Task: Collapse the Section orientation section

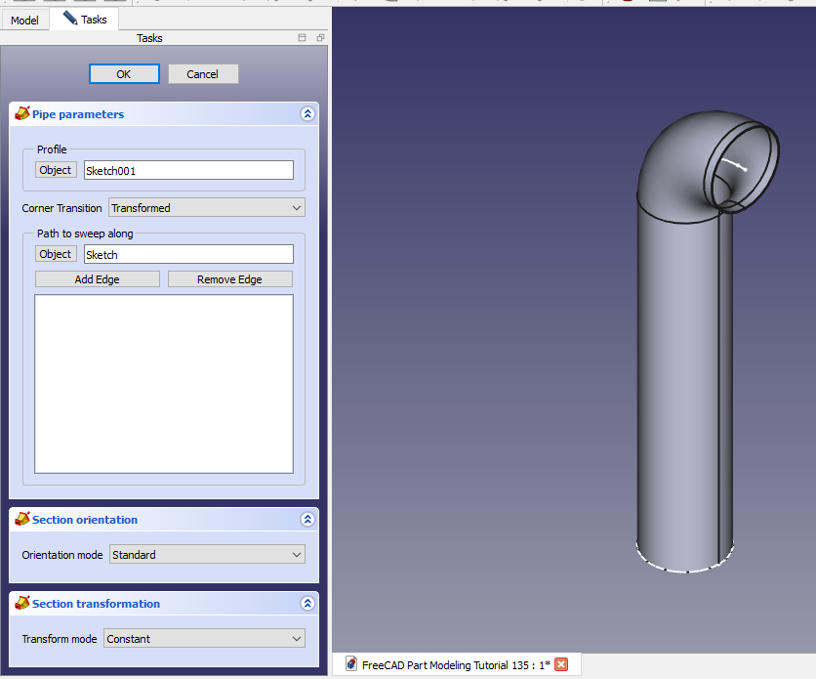Action: (x=307, y=520)
